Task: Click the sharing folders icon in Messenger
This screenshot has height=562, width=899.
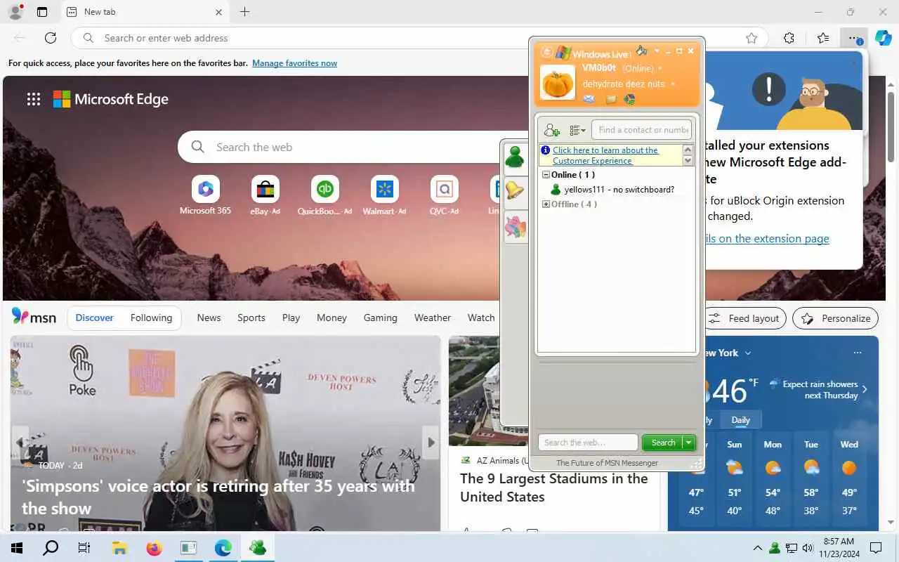Action: pyautogui.click(x=611, y=99)
